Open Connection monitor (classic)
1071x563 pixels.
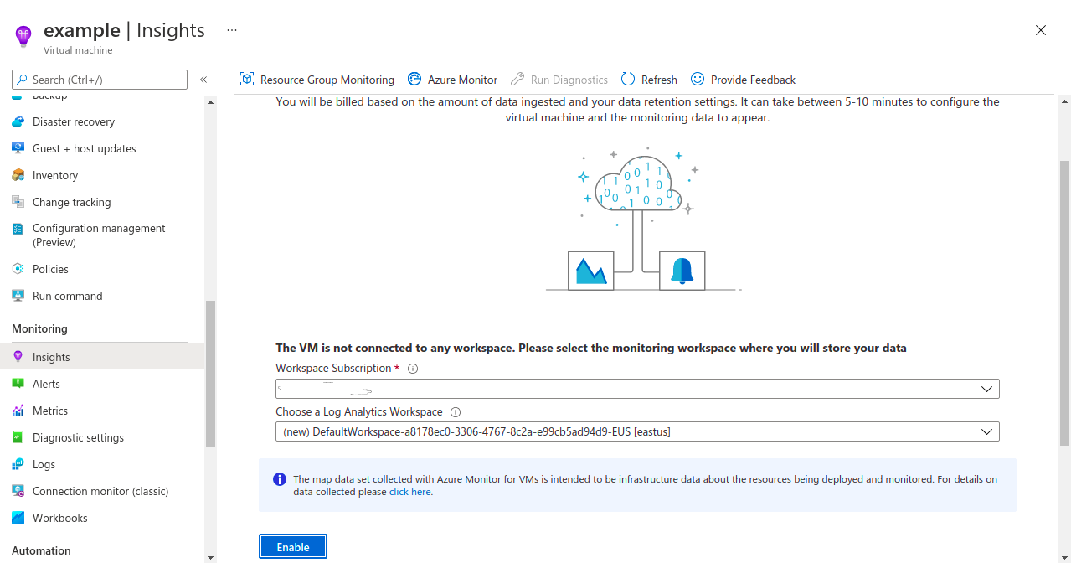[x=102, y=491]
